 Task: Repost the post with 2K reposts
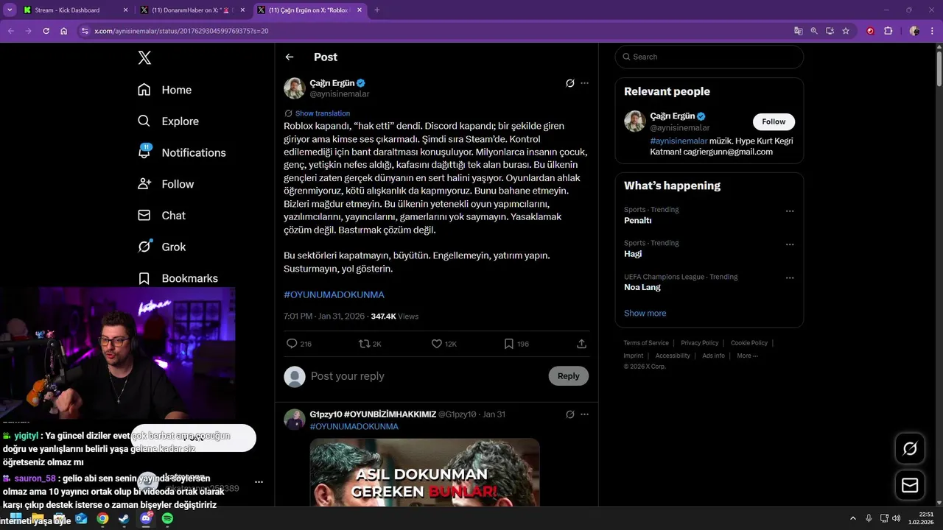pos(370,344)
